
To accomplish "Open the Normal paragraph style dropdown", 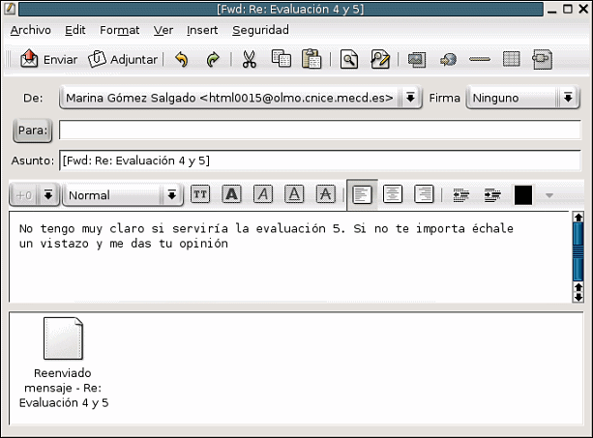I will coord(172,195).
